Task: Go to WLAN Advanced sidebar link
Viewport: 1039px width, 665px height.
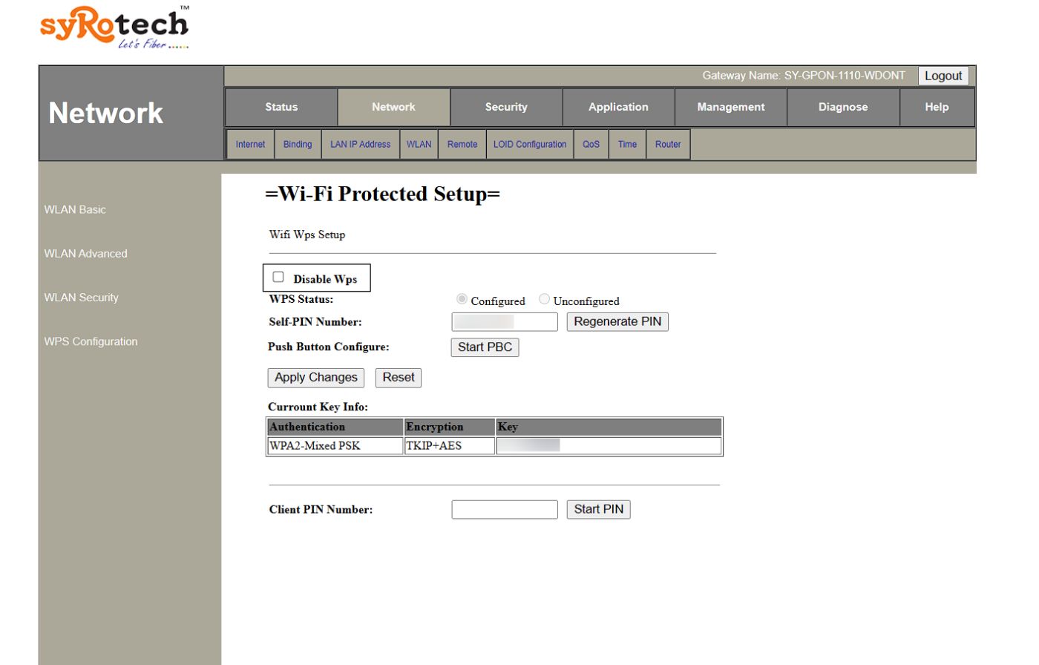Action: click(85, 254)
